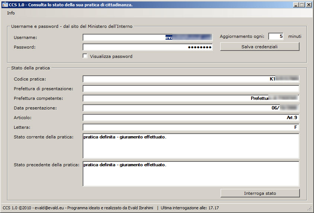Screen dimensions: 314x213
Task: Click the Codice pratica field
Action: click(190, 79)
